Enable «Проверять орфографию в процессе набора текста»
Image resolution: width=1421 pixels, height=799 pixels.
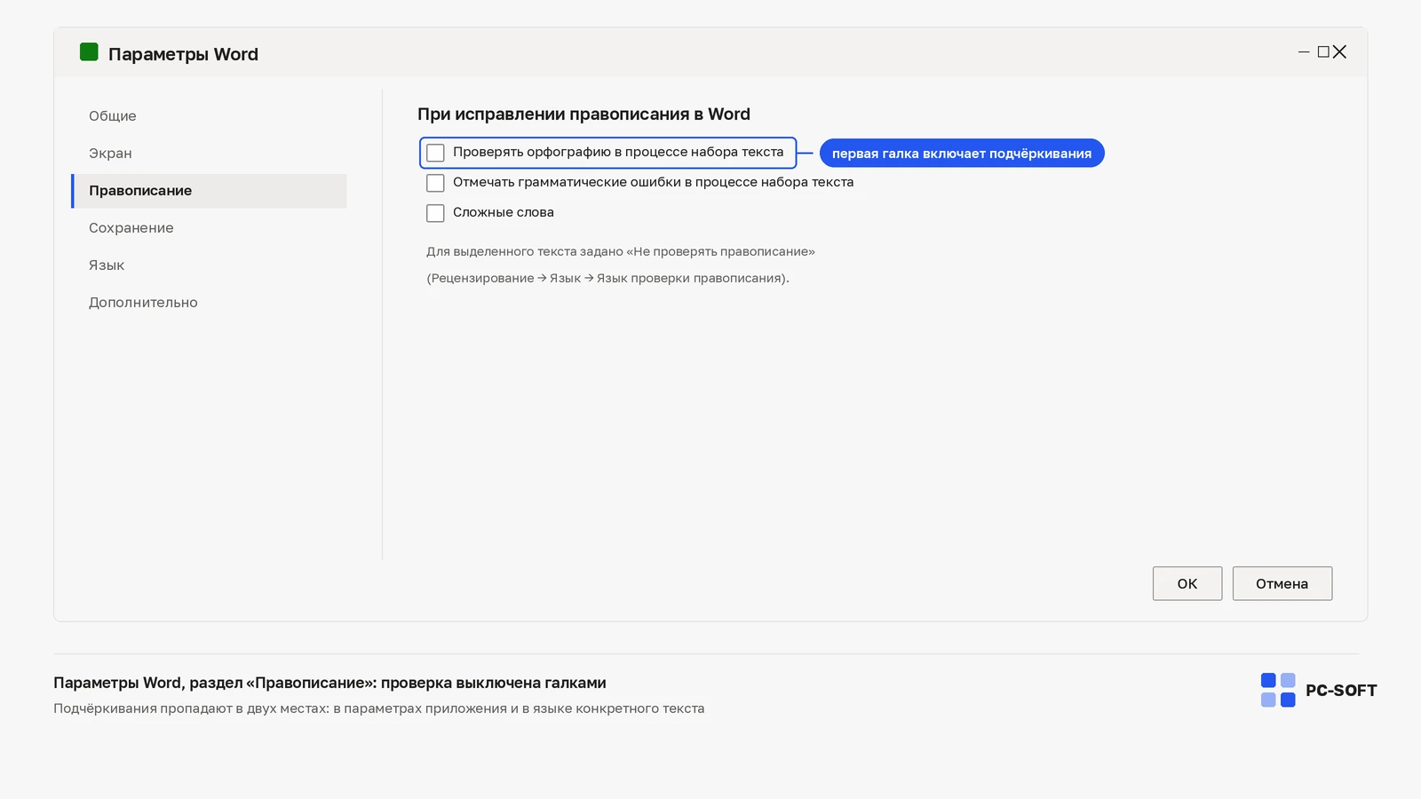[x=435, y=153]
